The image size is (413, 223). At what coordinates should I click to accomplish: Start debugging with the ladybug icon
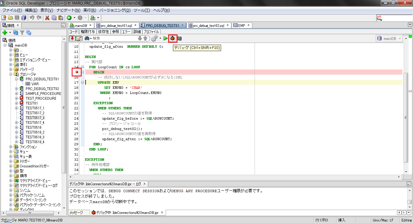pyautogui.click(x=173, y=38)
